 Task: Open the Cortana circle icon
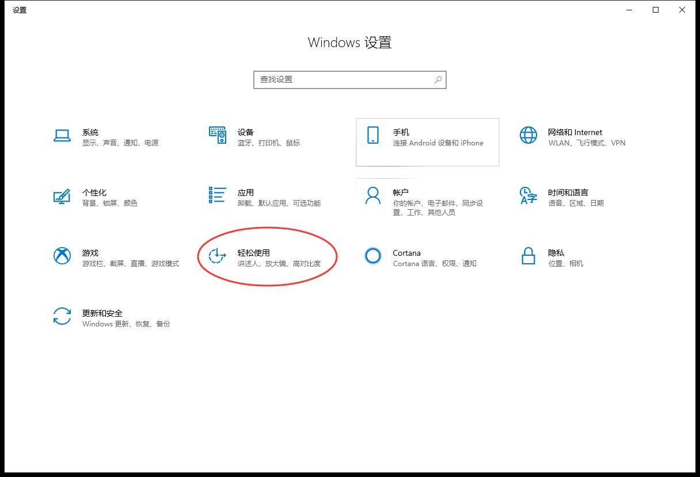373,256
